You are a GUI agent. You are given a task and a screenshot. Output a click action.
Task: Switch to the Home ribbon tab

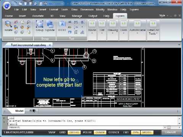9,16
